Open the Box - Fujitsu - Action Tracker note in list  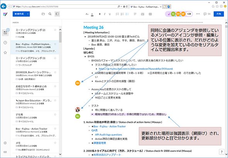click(x=35, y=132)
